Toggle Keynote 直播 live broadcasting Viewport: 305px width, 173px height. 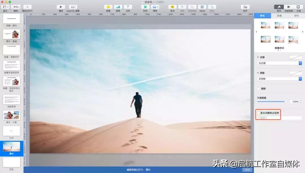coord(73,7)
